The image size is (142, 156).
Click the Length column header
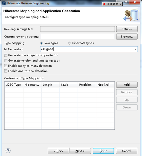[50, 85]
